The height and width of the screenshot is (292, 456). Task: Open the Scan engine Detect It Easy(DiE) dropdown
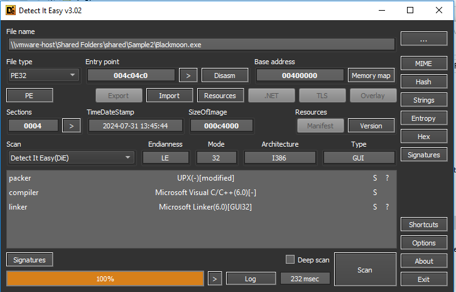71,158
